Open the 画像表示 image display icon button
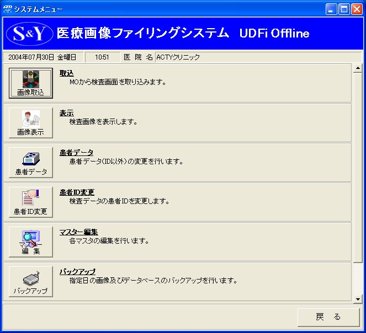366x333 pixels. pyautogui.click(x=31, y=123)
